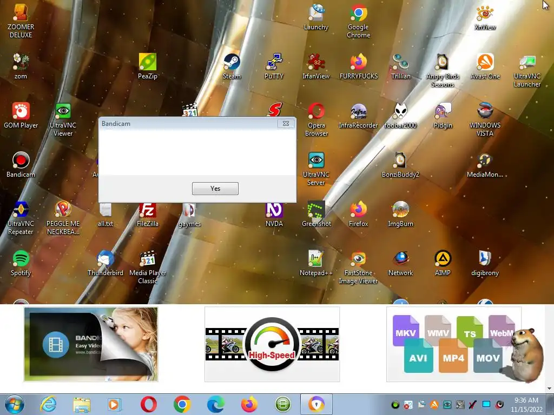Open the Firefox desktop shortcut
The height and width of the screenshot is (415, 554).
[358, 214]
